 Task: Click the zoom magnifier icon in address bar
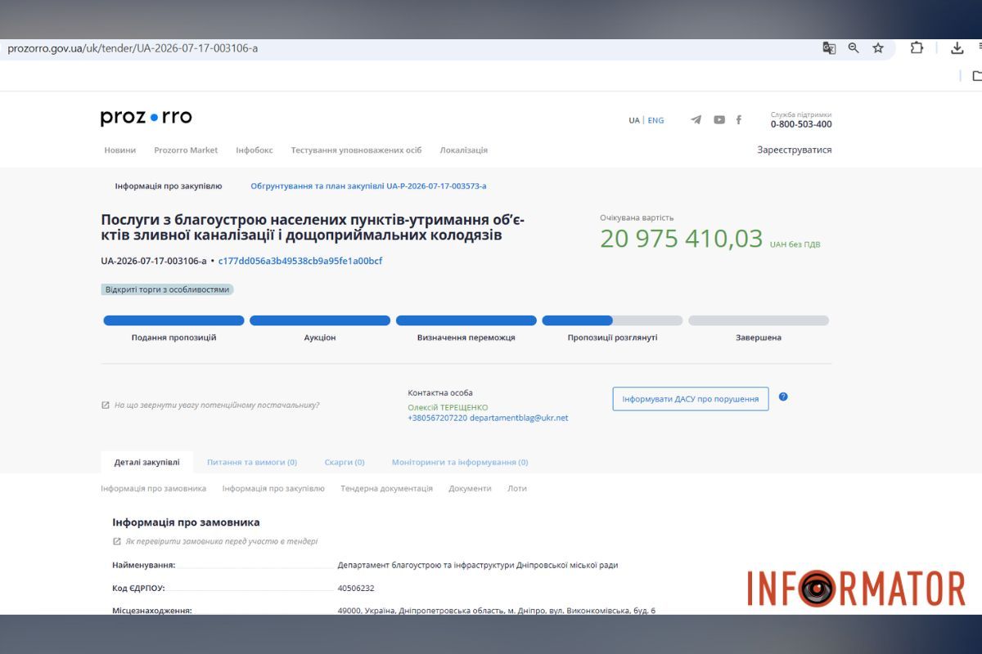click(854, 48)
